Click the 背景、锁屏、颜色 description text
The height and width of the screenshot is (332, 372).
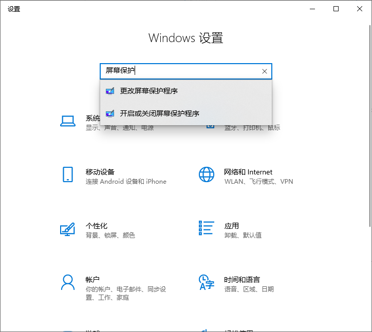110,236
